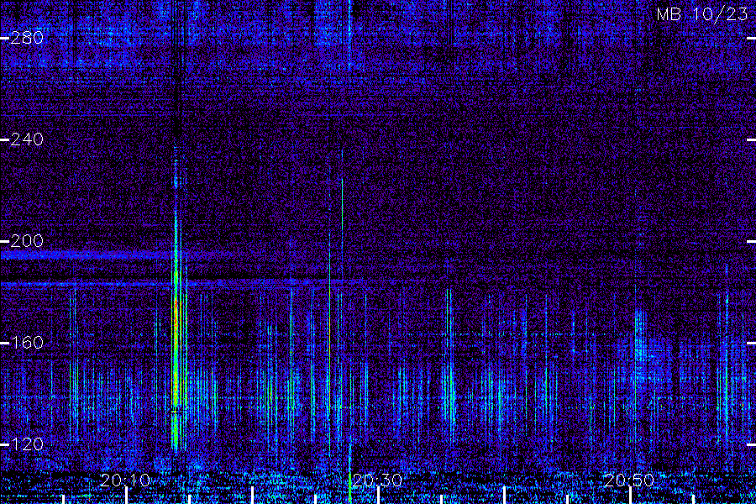Click the 20:50 time axis label

628,480
